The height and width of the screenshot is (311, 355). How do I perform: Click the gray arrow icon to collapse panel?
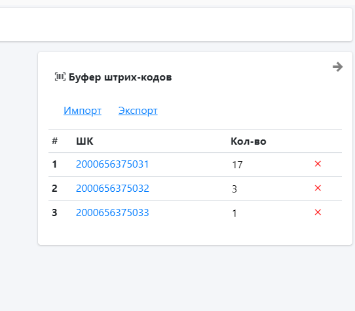(337, 67)
